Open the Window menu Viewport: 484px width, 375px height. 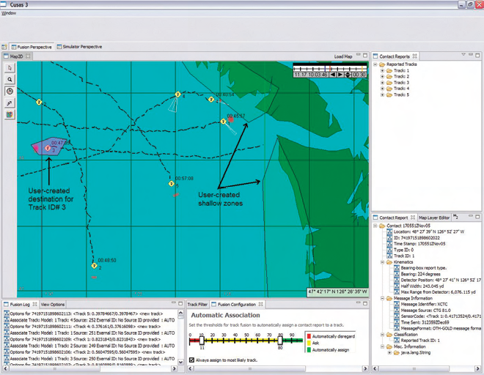click(x=9, y=13)
